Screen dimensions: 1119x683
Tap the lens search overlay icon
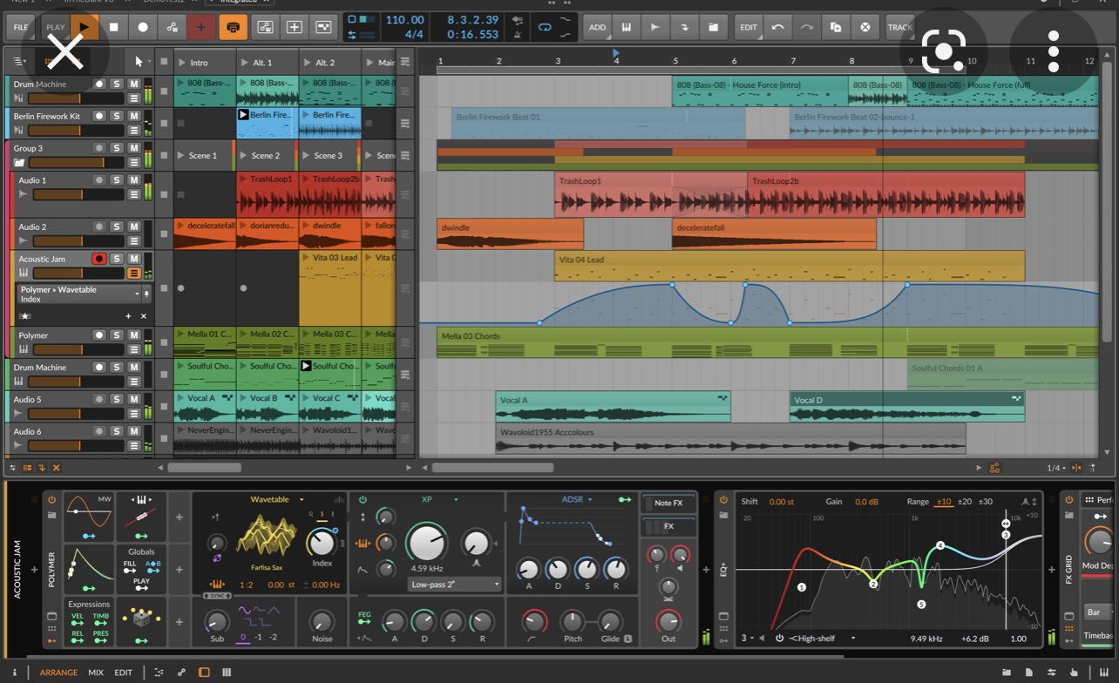tap(944, 51)
